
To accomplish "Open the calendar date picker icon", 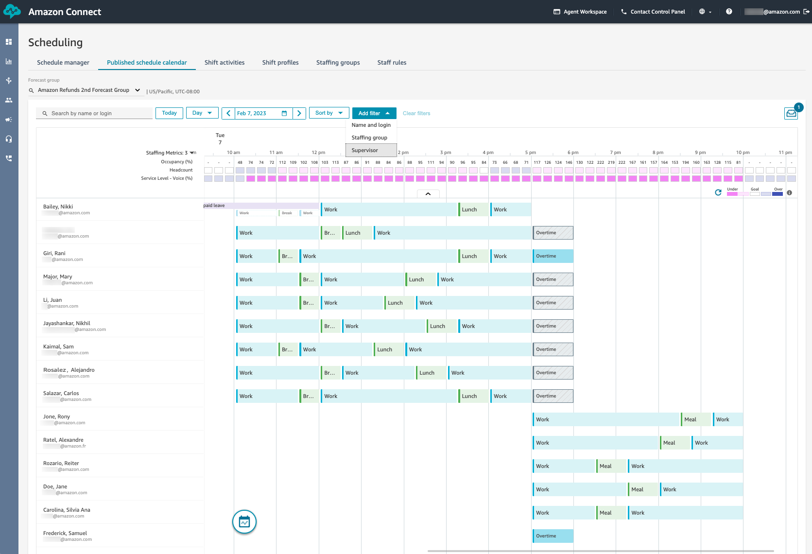I will (x=284, y=113).
